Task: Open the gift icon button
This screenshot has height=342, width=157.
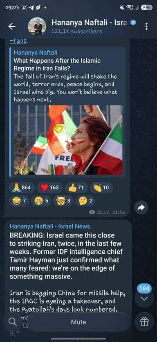Action: point(144,321)
